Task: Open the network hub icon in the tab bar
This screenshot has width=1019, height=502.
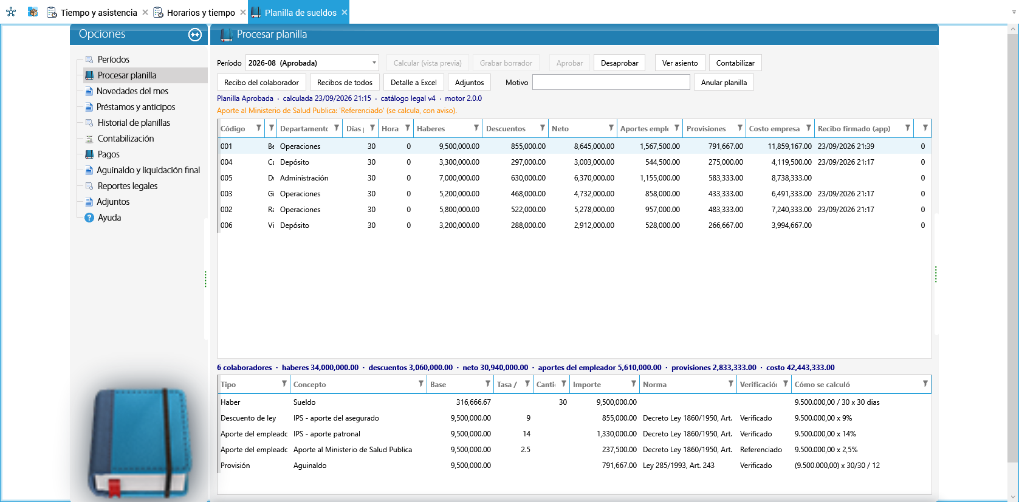Action: (x=11, y=12)
